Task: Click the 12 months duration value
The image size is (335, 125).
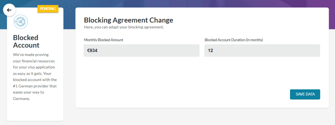Action: [210, 51]
